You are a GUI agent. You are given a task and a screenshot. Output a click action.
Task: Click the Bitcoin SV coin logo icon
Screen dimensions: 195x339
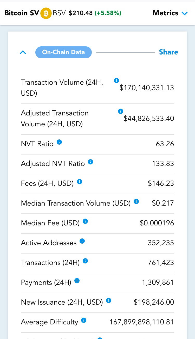(x=46, y=13)
